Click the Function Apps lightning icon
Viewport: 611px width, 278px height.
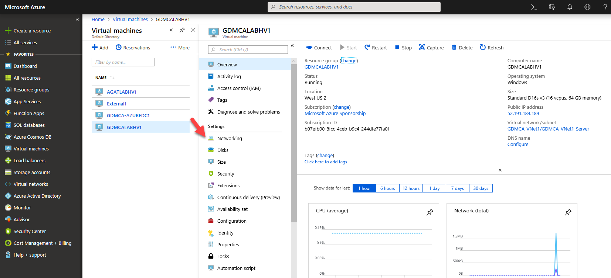(8, 113)
